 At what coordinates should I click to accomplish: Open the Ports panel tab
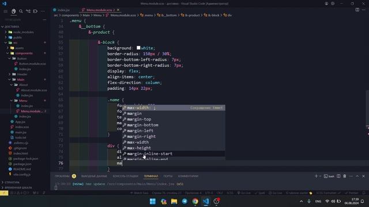168,176
